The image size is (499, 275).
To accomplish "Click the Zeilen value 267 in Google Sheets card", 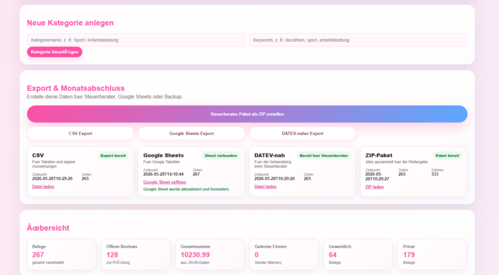I will click(x=196, y=174).
